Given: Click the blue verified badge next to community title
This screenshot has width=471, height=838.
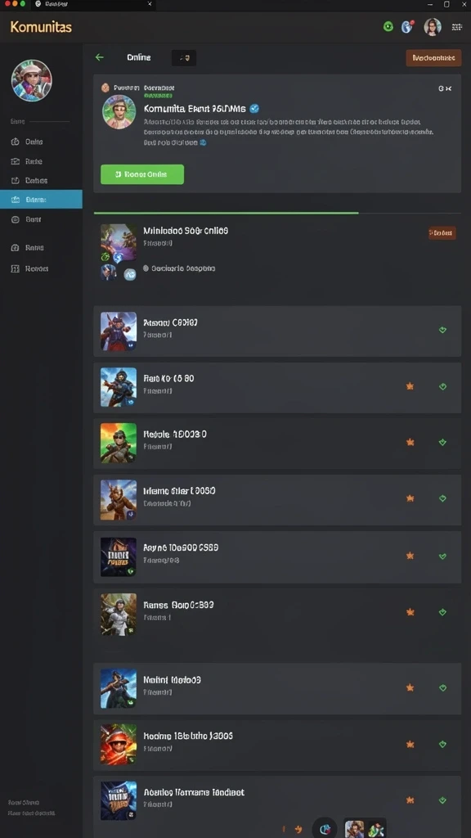Looking at the screenshot, I should 255,109.
